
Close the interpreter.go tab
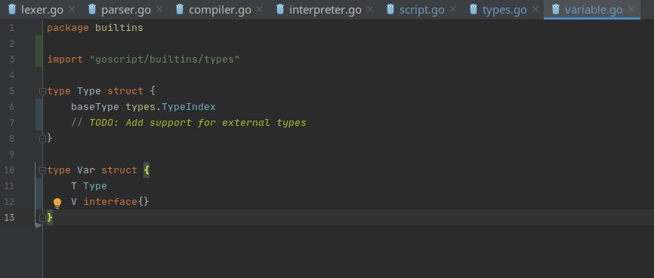[x=370, y=9]
